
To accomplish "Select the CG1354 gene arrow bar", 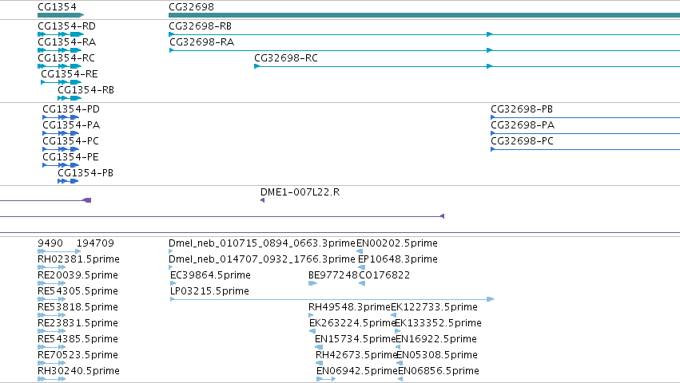I will 61,15.
